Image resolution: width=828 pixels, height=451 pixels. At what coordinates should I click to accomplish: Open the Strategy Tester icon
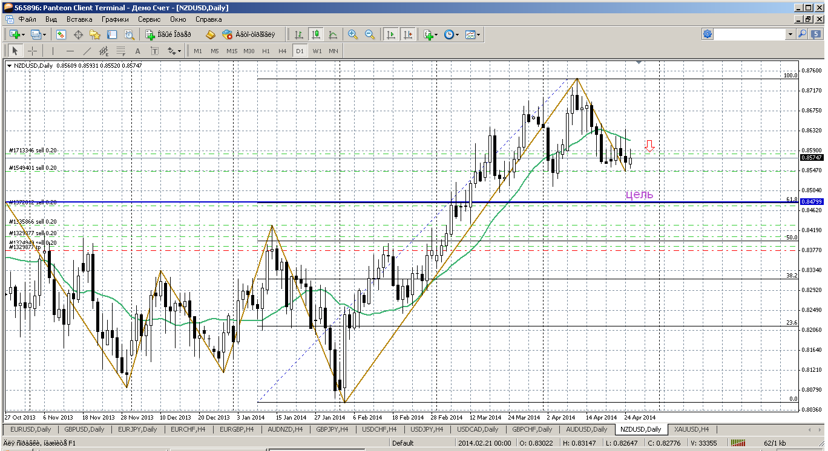129,35
